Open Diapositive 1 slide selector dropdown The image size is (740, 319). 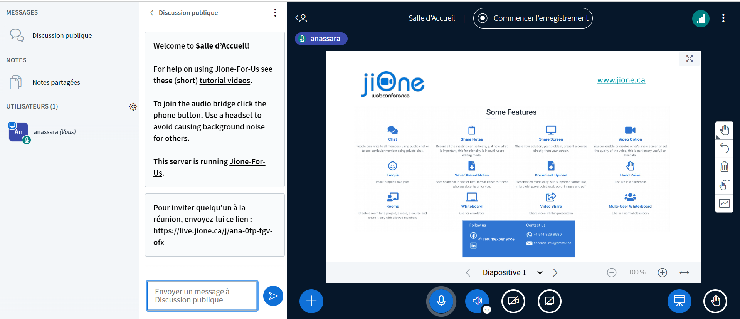(x=513, y=272)
